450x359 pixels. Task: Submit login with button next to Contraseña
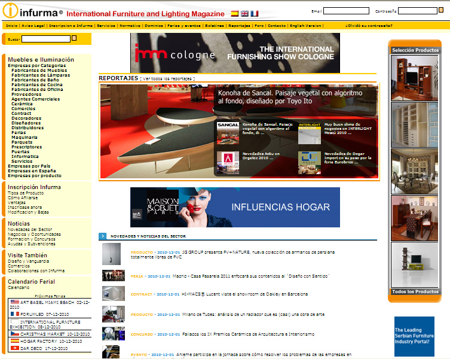(442, 10)
